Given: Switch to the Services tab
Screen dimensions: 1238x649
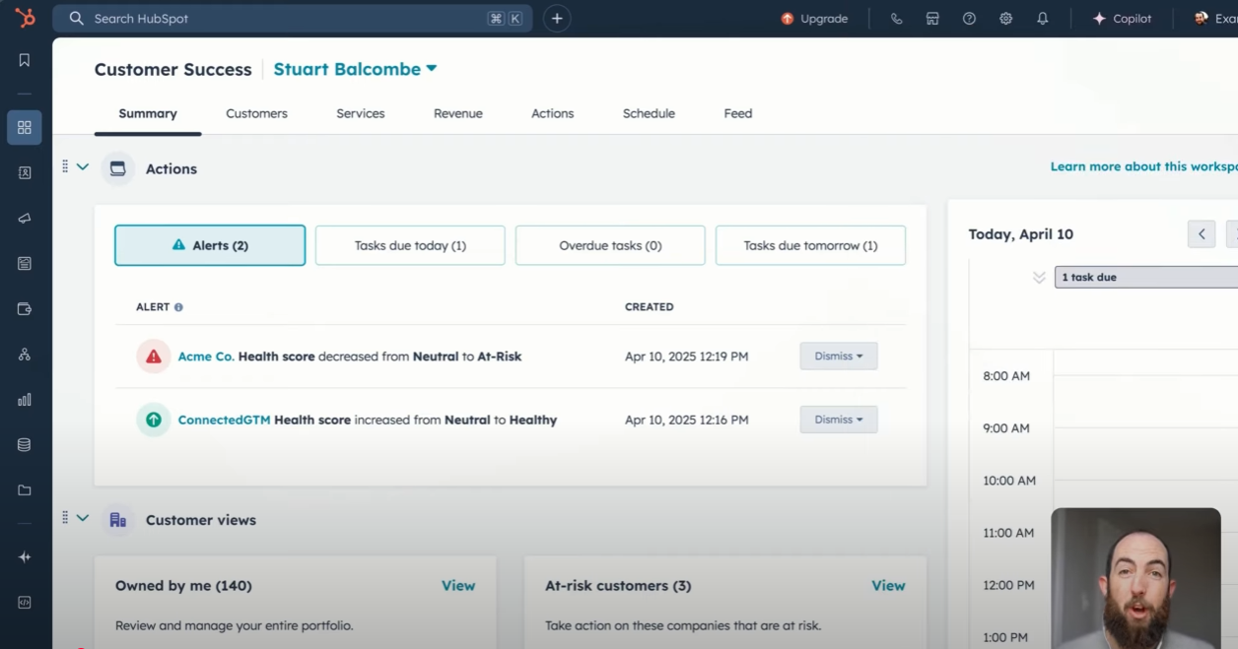Looking at the screenshot, I should click(x=361, y=113).
